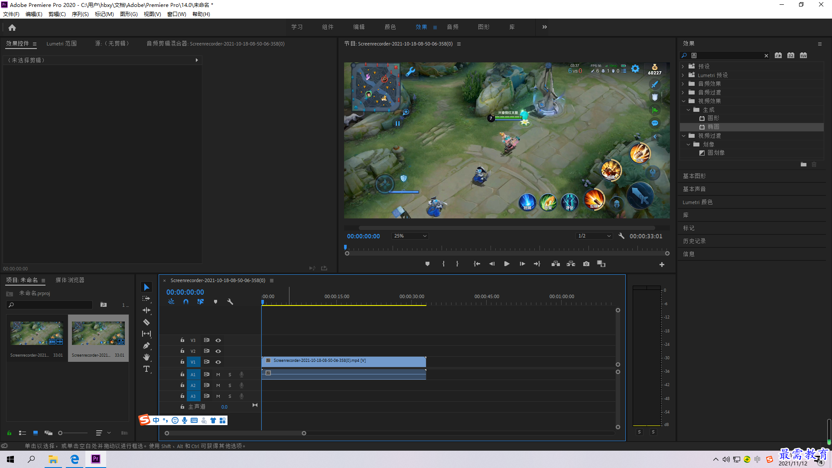Viewport: 832px width, 468px height.
Task: Open 序列(S) menu
Action: click(x=80, y=14)
